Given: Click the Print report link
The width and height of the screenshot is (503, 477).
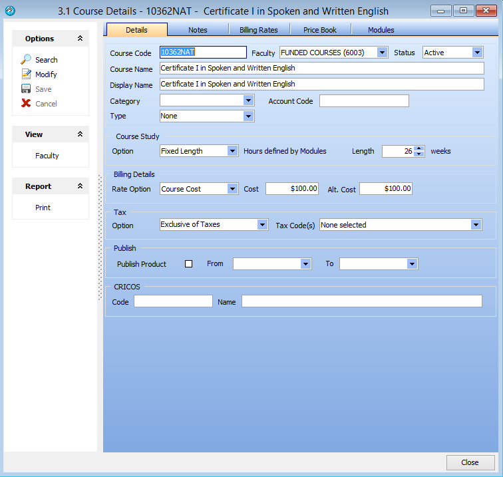Looking at the screenshot, I should coord(43,208).
